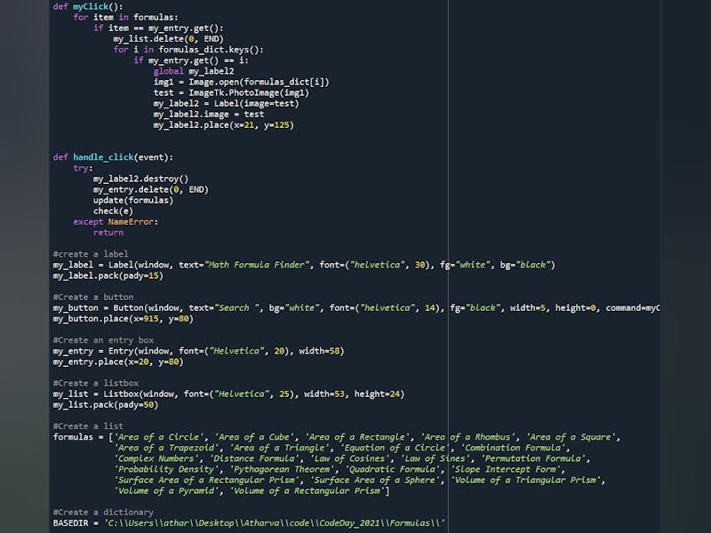
Task: Click 'my_label2 = Label(image=test)' line
Action: (x=227, y=103)
